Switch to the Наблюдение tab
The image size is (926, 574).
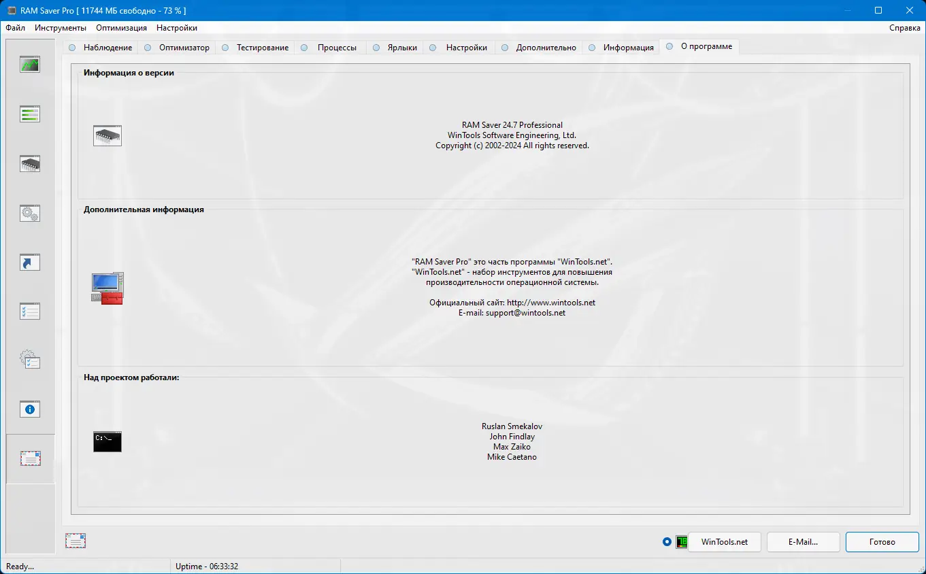101,48
